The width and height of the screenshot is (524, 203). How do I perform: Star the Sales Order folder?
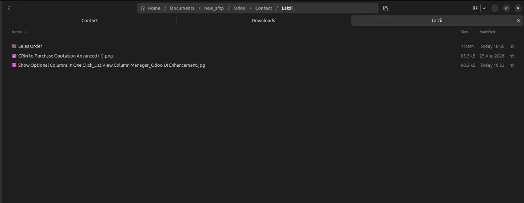pos(512,46)
